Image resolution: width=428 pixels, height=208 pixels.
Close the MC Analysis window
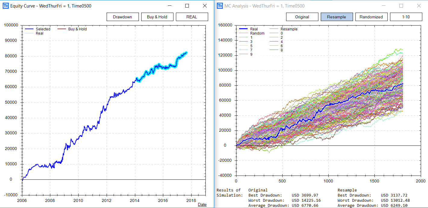[x=419, y=6]
